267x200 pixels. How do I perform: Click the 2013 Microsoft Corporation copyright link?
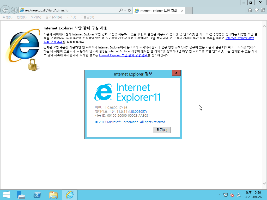pos(130,122)
